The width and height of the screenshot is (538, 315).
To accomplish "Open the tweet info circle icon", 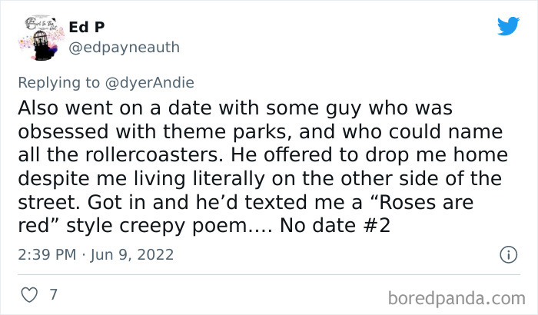I will 507,254.
